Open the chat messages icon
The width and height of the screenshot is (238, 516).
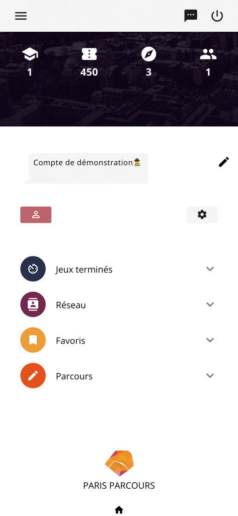click(x=191, y=16)
